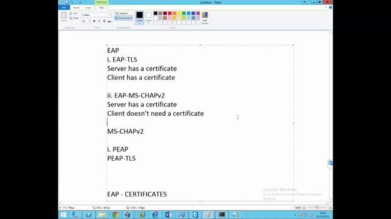391x219 pixels.
Task: Open the File menu
Action: point(64,7)
